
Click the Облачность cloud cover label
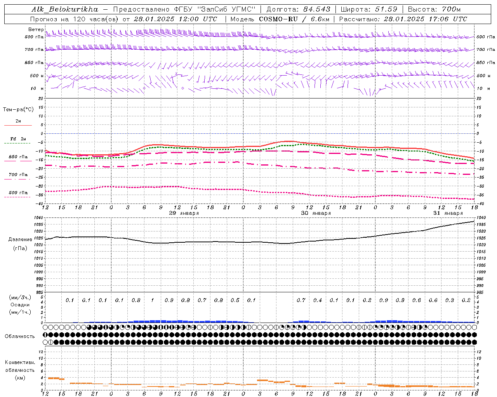point(20,336)
